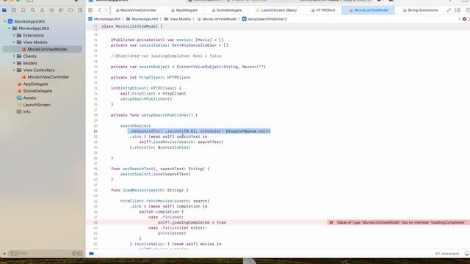Click the related items grid icon
The height and width of the screenshot is (264, 470).
coord(90,10)
